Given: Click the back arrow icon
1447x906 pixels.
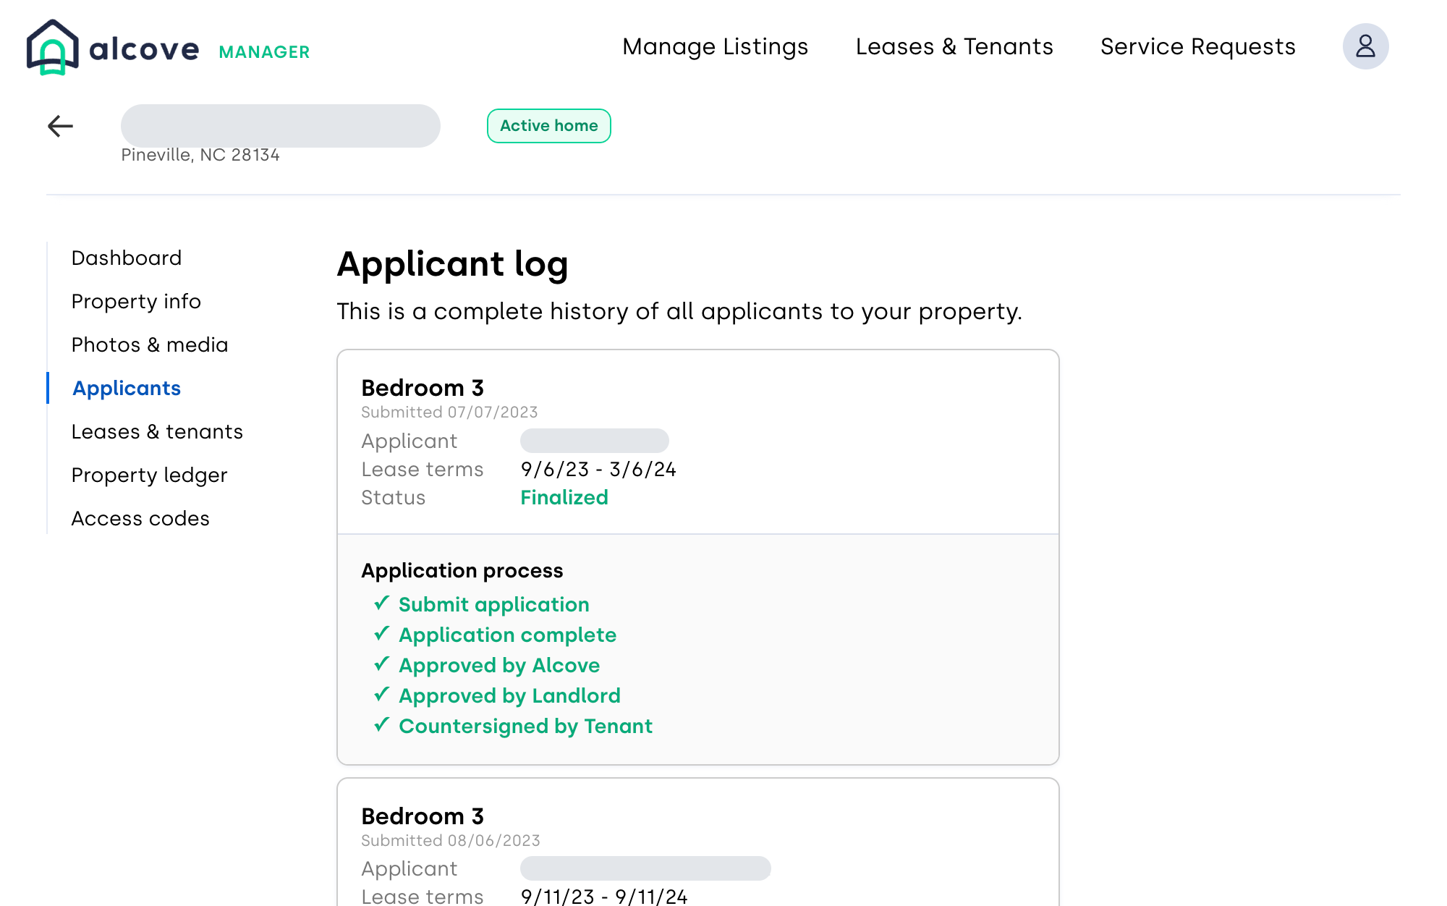Looking at the screenshot, I should click(x=60, y=126).
